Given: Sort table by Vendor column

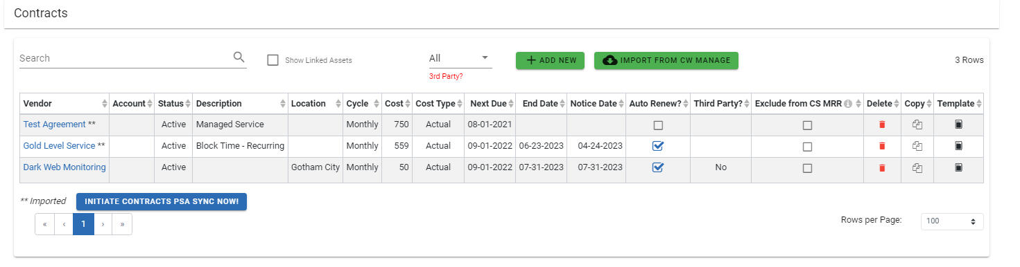Looking at the screenshot, I should [64, 104].
